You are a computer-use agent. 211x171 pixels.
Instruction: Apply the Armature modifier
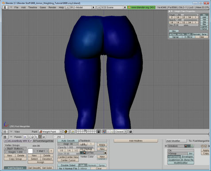tap(206, 150)
